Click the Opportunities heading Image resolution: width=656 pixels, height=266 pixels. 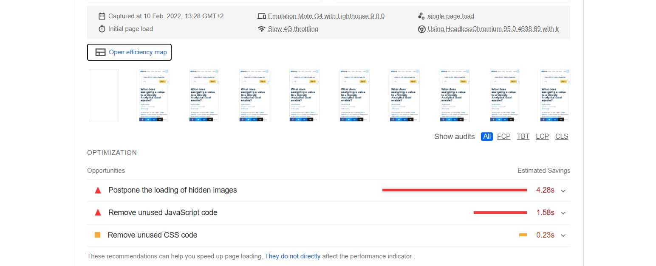click(x=106, y=171)
